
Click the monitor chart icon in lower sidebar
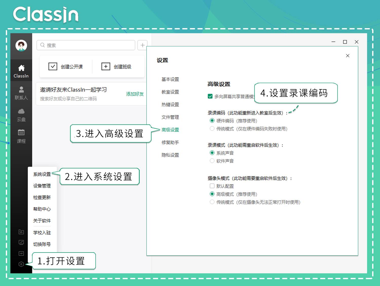click(x=21, y=253)
